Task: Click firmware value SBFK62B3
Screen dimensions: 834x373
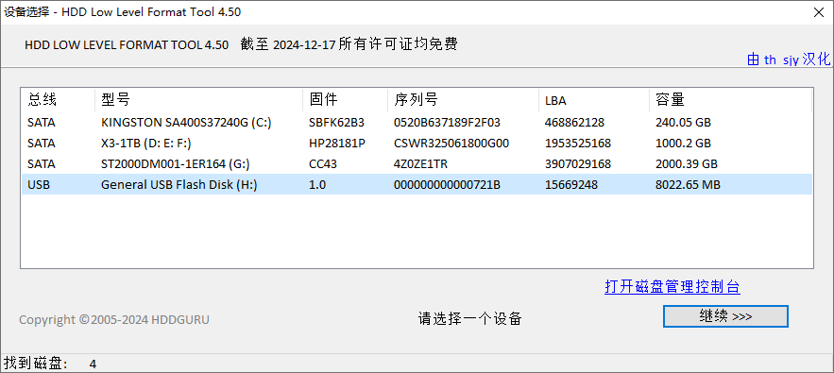Action: pos(336,123)
